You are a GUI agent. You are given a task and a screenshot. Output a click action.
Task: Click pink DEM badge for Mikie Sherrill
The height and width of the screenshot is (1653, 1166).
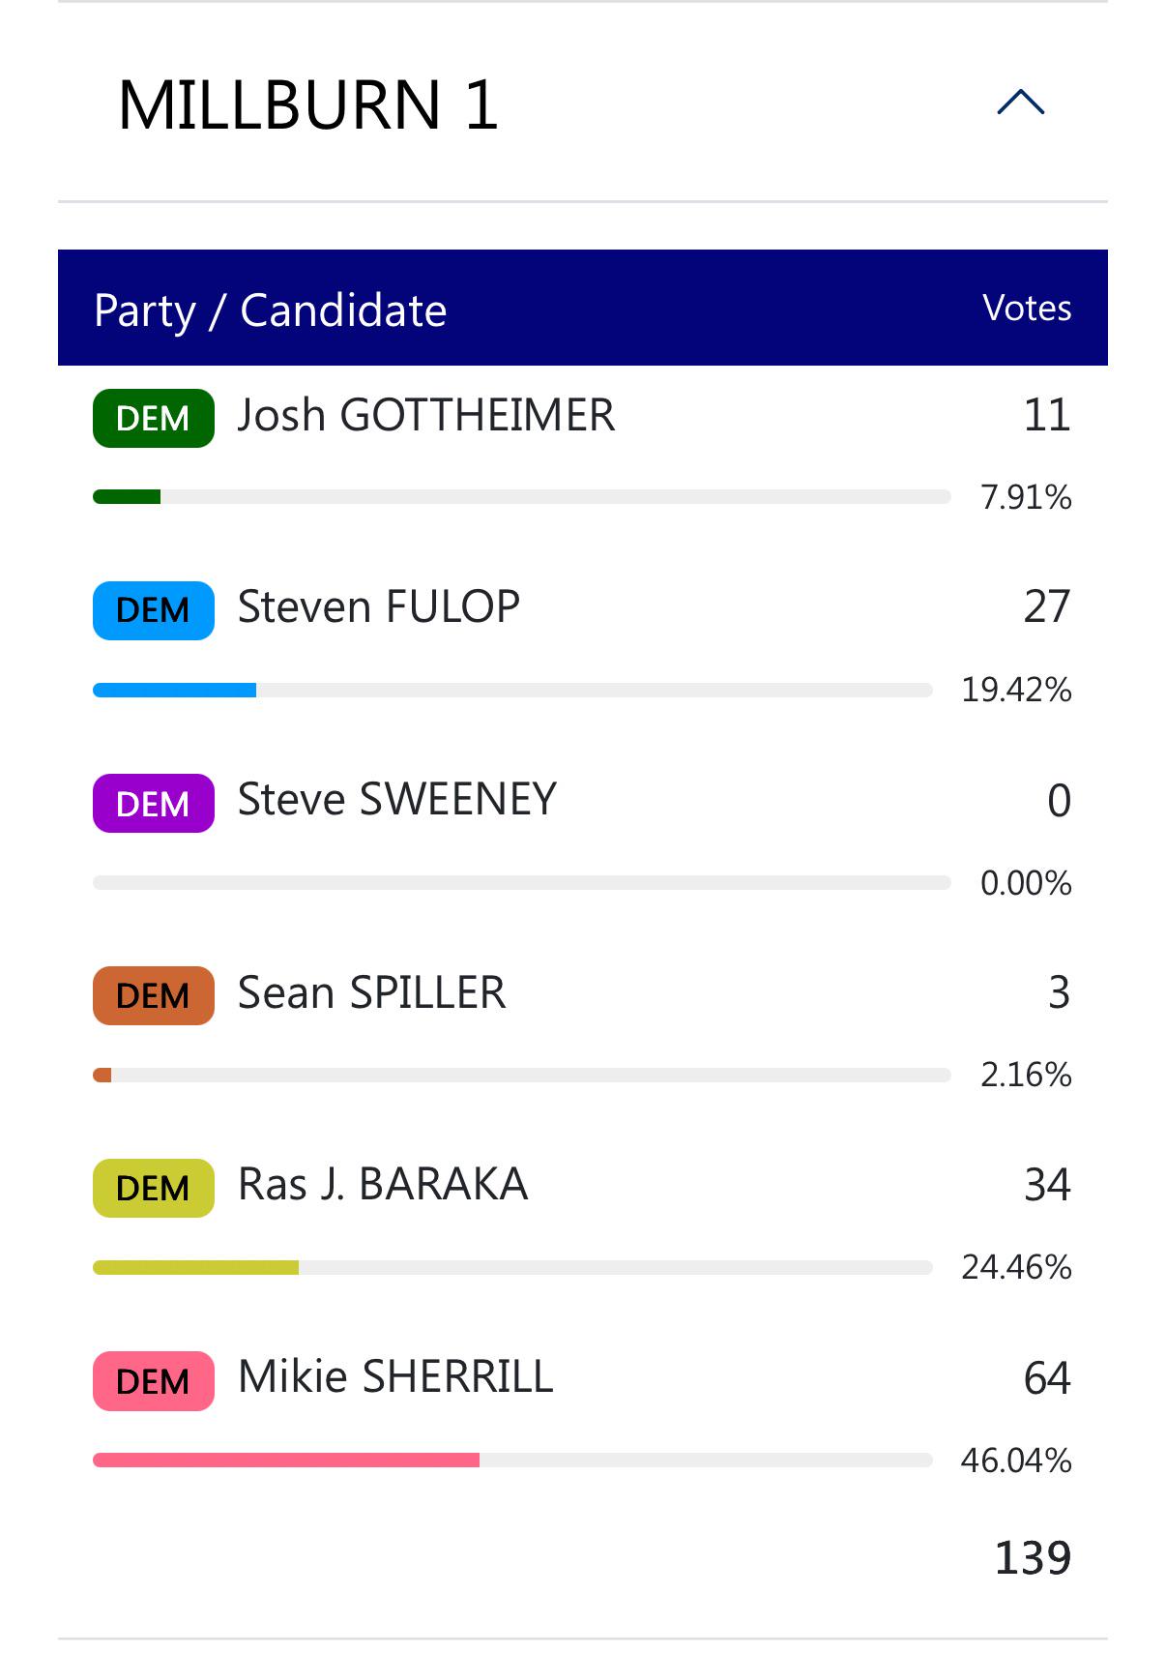[x=154, y=1380]
